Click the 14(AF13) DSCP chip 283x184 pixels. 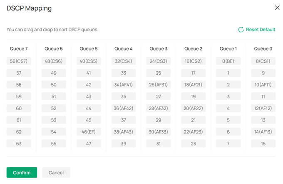pyautogui.click(x=263, y=132)
